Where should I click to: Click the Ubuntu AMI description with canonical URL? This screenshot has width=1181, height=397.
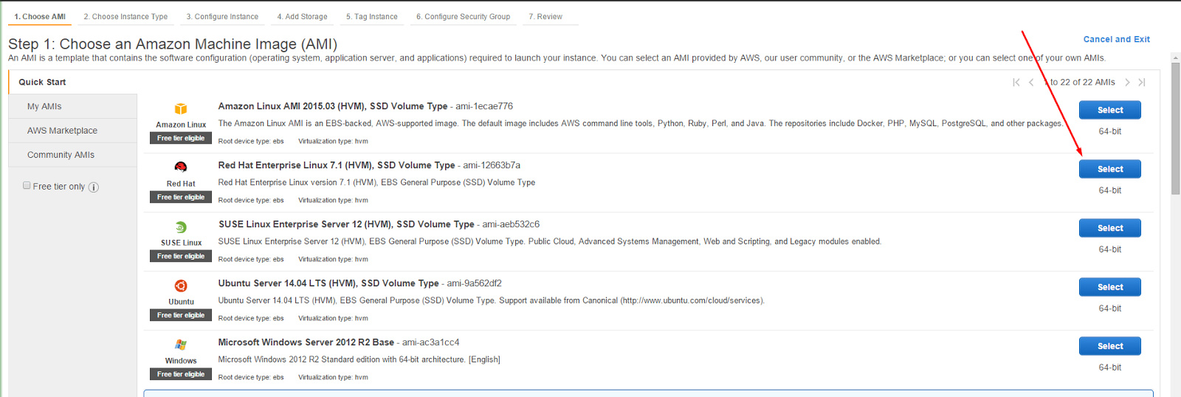(492, 300)
